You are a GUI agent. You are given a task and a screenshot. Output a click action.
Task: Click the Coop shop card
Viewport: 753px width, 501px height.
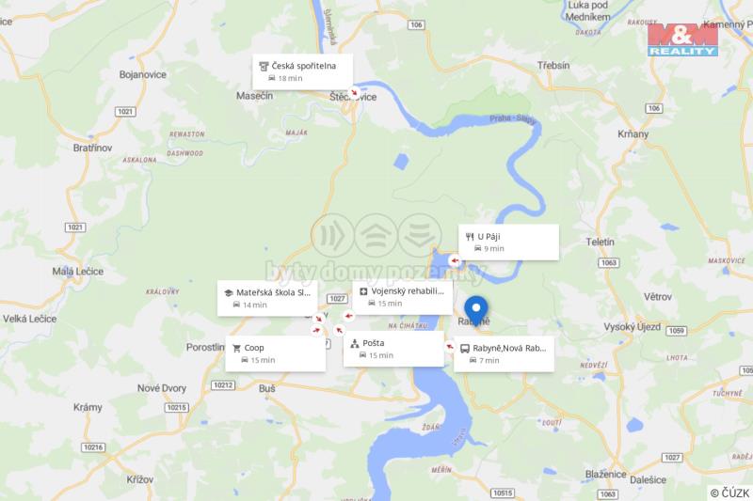275,353
